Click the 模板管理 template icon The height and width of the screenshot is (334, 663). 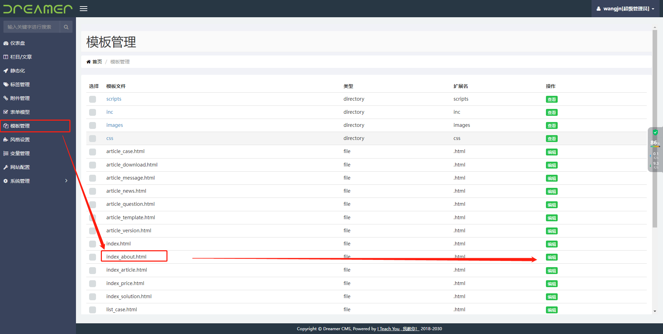click(6, 126)
